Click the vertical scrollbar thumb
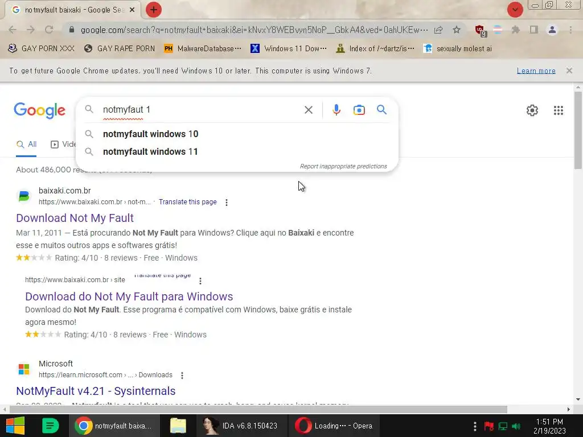 tap(578, 130)
